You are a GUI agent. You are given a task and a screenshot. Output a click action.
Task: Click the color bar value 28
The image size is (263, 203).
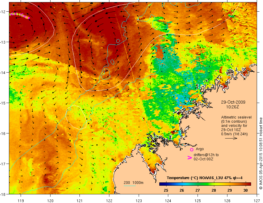point(214,190)
